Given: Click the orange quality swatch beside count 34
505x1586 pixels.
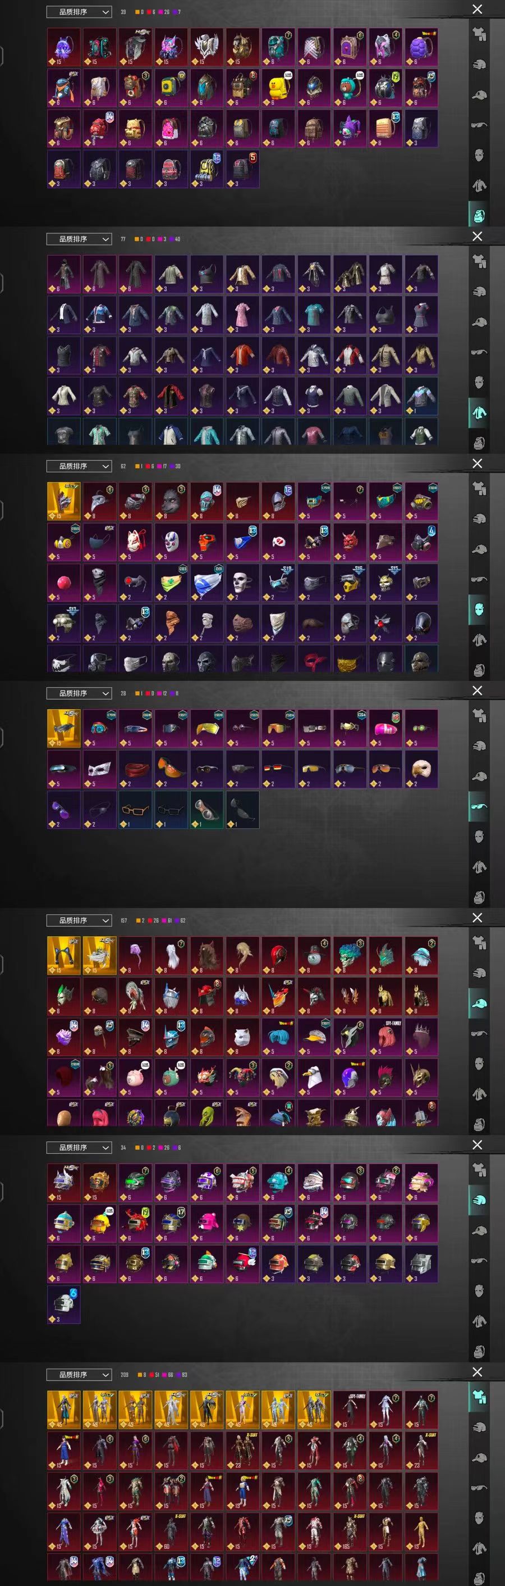Looking at the screenshot, I should 136,1148.
